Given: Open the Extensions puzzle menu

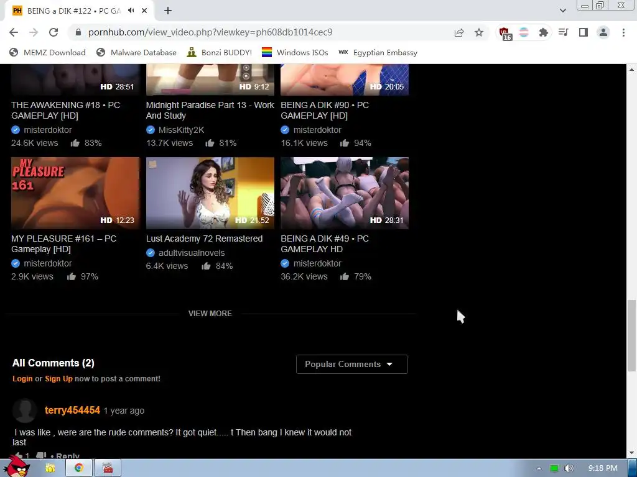Looking at the screenshot, I should pyautogui.click(x=543, y=32).
